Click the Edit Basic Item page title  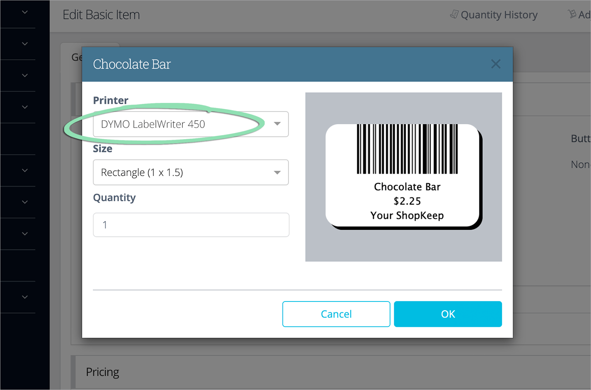101,15
